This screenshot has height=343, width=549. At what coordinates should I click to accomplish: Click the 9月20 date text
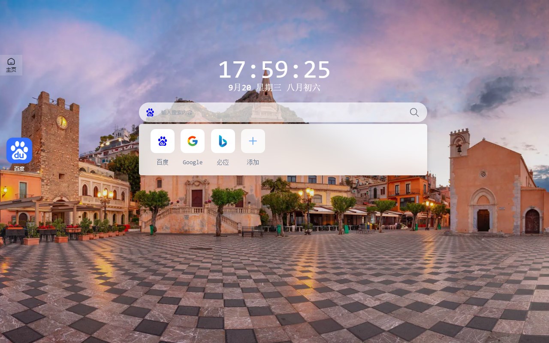pos(240,87)
